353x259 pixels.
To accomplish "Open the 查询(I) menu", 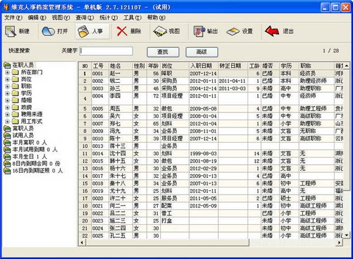I will (x=85, y=18).
